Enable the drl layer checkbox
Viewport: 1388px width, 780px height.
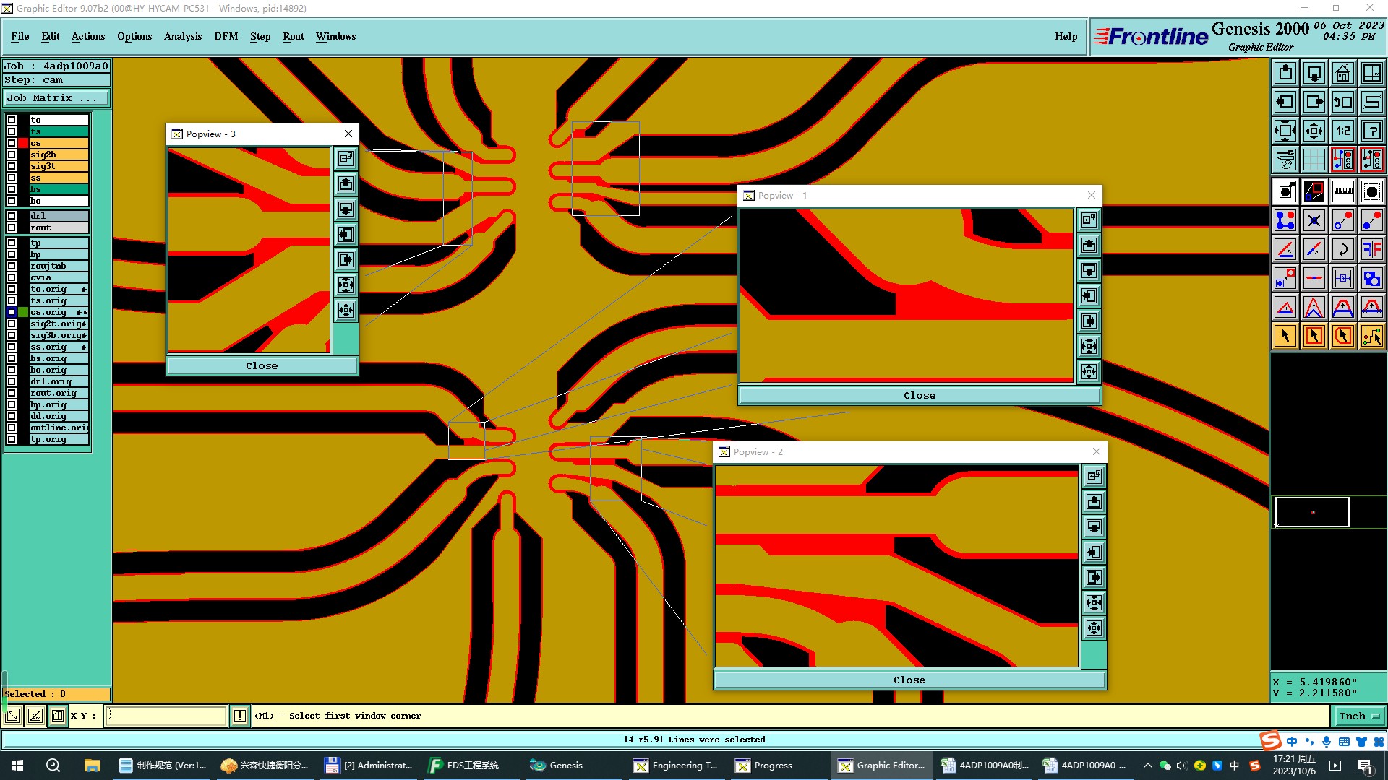tap(12, 216)
